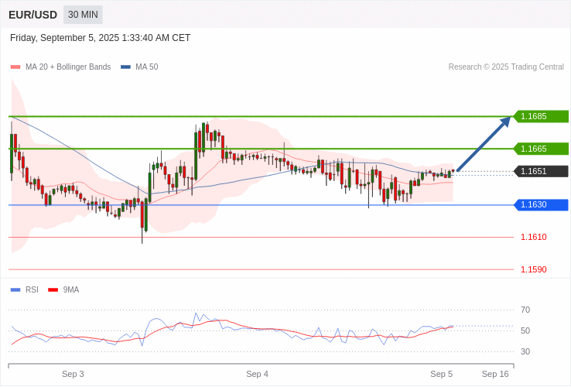Viewport: 571px width, 387px height.
Task: Click the date and time stamp text
Action: (x=100, y=38)
